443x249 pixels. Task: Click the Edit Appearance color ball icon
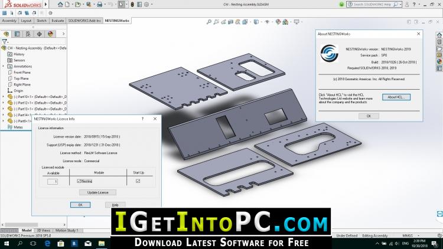(278, 22)
